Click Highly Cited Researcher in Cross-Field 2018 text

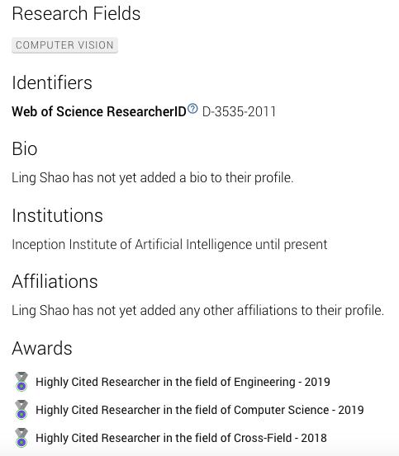tap(181, 438)
